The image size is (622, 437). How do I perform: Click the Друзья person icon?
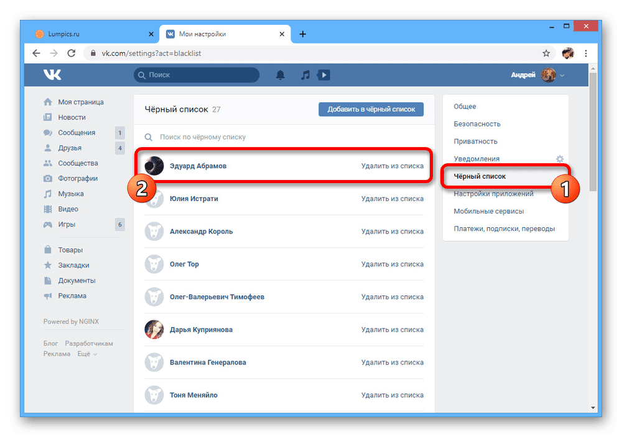pyautogui.click(x=48, y=148)
